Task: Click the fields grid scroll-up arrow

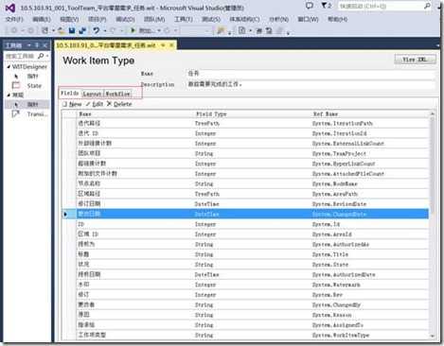Action: point(433,113)
